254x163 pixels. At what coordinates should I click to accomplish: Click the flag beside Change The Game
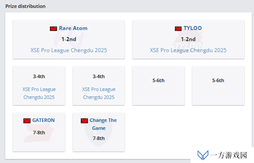(x=84, y=121)
